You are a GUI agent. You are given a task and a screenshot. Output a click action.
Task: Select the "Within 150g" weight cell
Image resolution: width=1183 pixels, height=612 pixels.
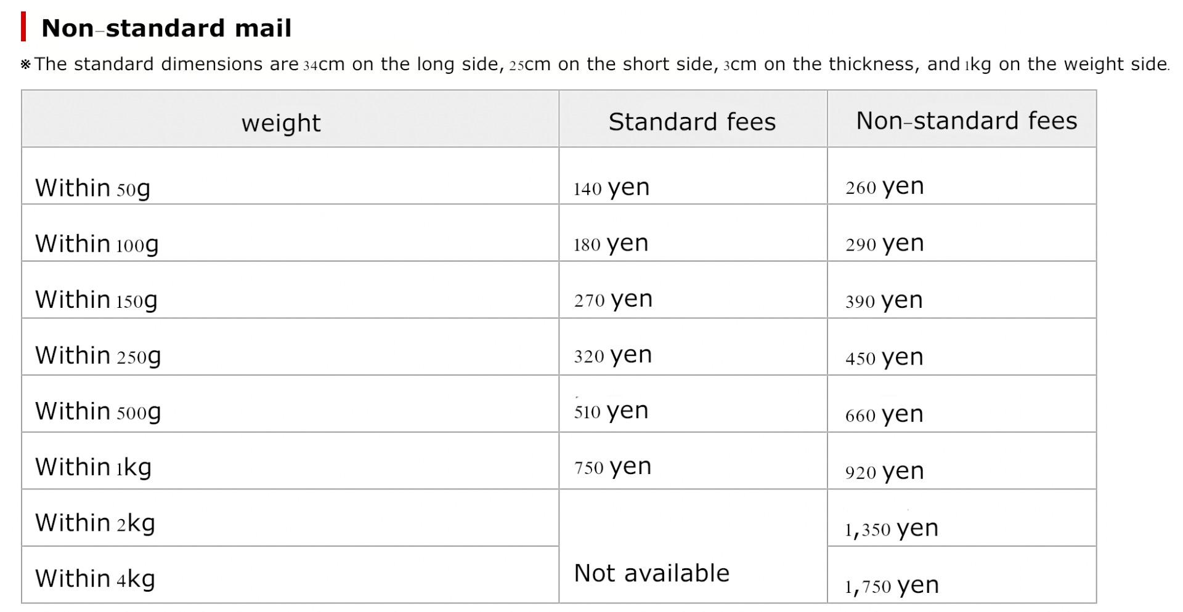[96, 300]
